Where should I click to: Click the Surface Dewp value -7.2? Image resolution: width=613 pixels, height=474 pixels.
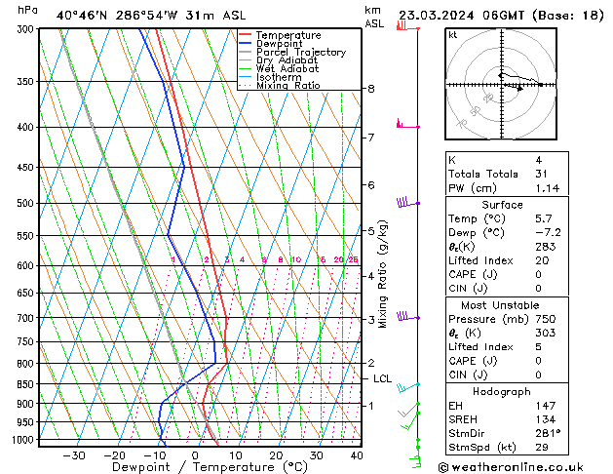(548, 232)
